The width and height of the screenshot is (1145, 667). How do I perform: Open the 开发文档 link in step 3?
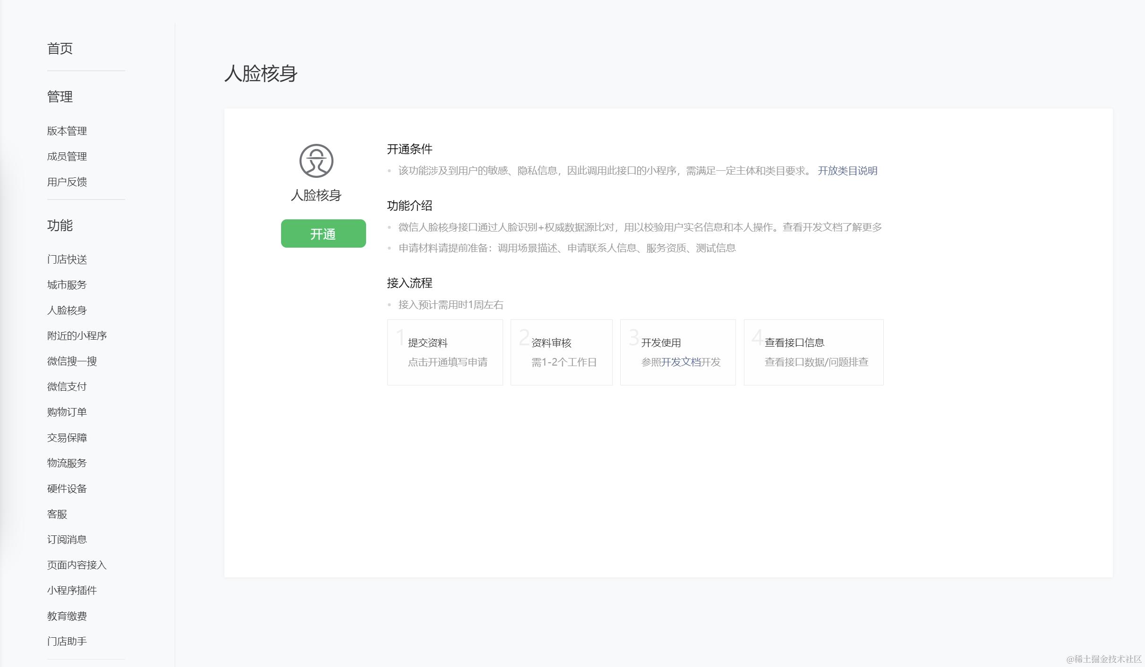point(680,362)
